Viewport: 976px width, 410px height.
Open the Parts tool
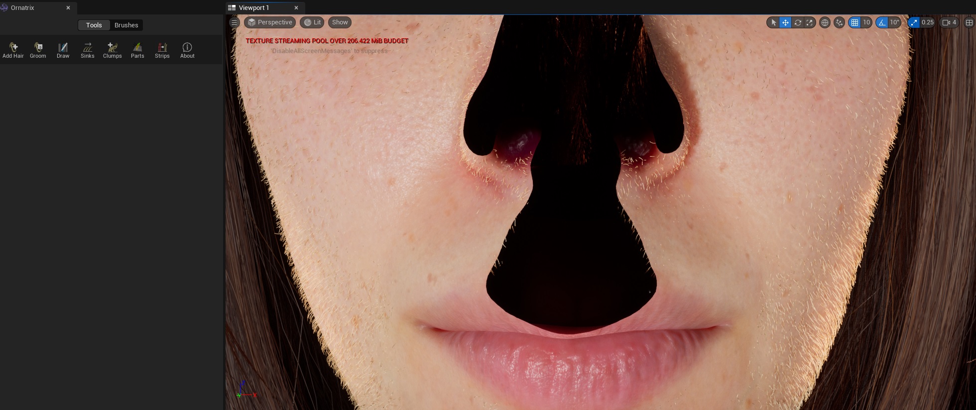coord(137,50)
